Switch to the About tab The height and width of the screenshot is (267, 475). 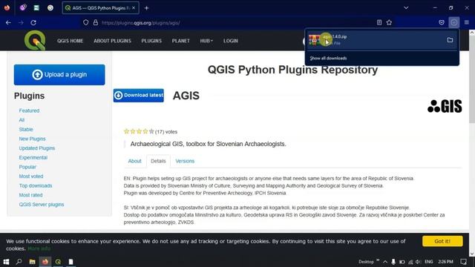134,161
